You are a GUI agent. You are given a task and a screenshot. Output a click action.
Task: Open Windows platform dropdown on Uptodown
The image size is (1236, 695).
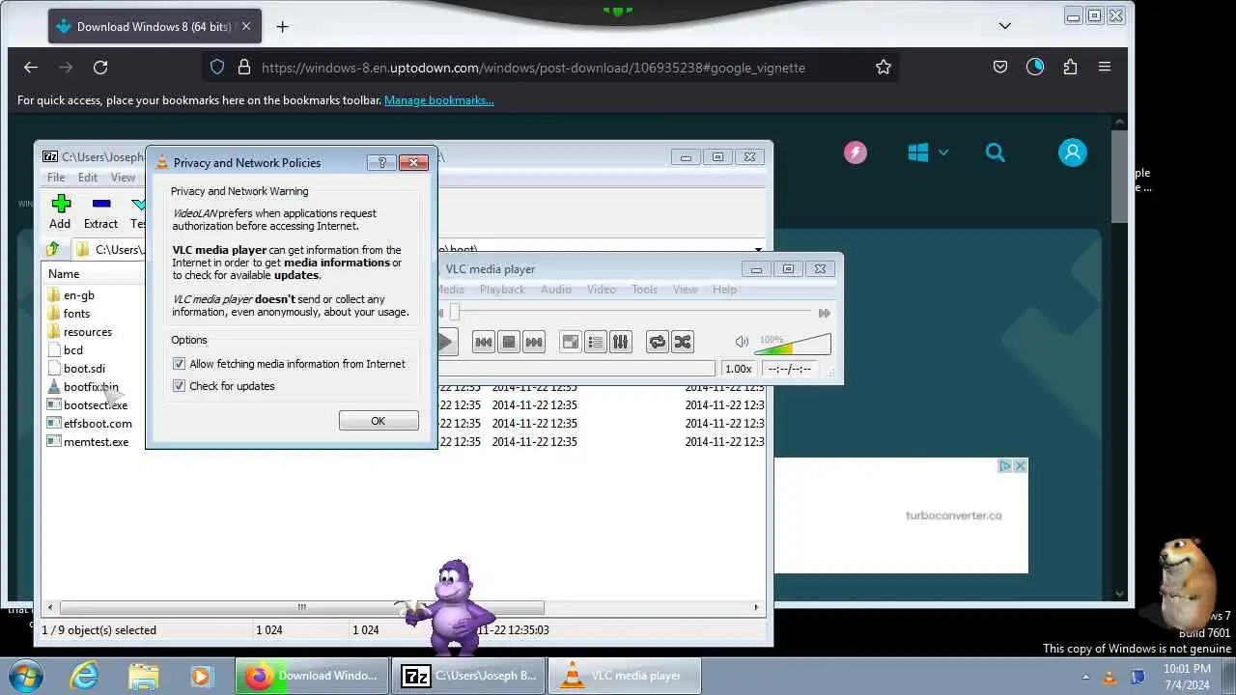pos(928,153)
